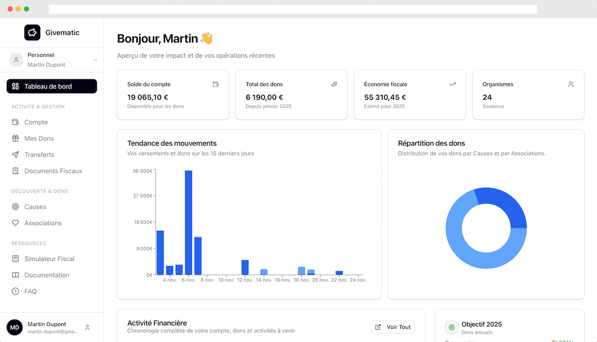This screenshot has height=342, width=597.
Task: Click the Transferts paper plane icon
Action: (x=16, y=154)
